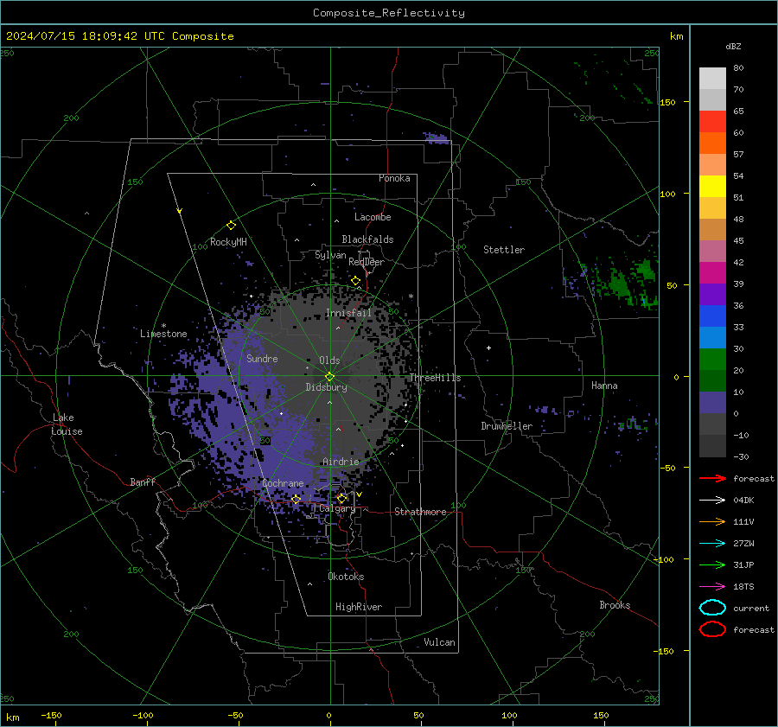Select the bright green 30–20 dBZ swatch
Viewport: 778px width, 727px height.
point(712,360)
